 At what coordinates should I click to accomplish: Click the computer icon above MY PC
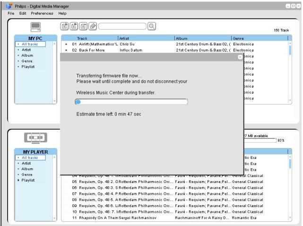coord(35,27)
